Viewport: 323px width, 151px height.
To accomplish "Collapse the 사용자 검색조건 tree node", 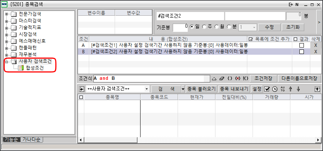I will coord(6,61).
